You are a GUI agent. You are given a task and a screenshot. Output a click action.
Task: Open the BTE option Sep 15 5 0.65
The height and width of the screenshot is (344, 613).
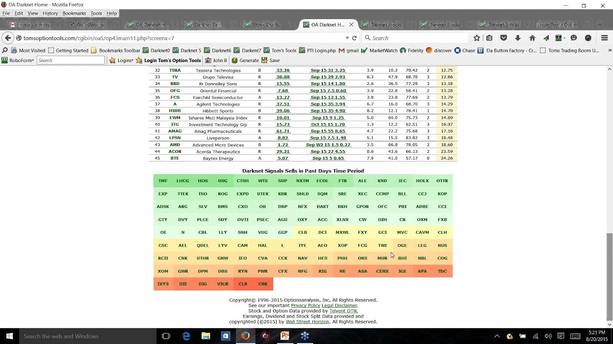pos(328,158)
